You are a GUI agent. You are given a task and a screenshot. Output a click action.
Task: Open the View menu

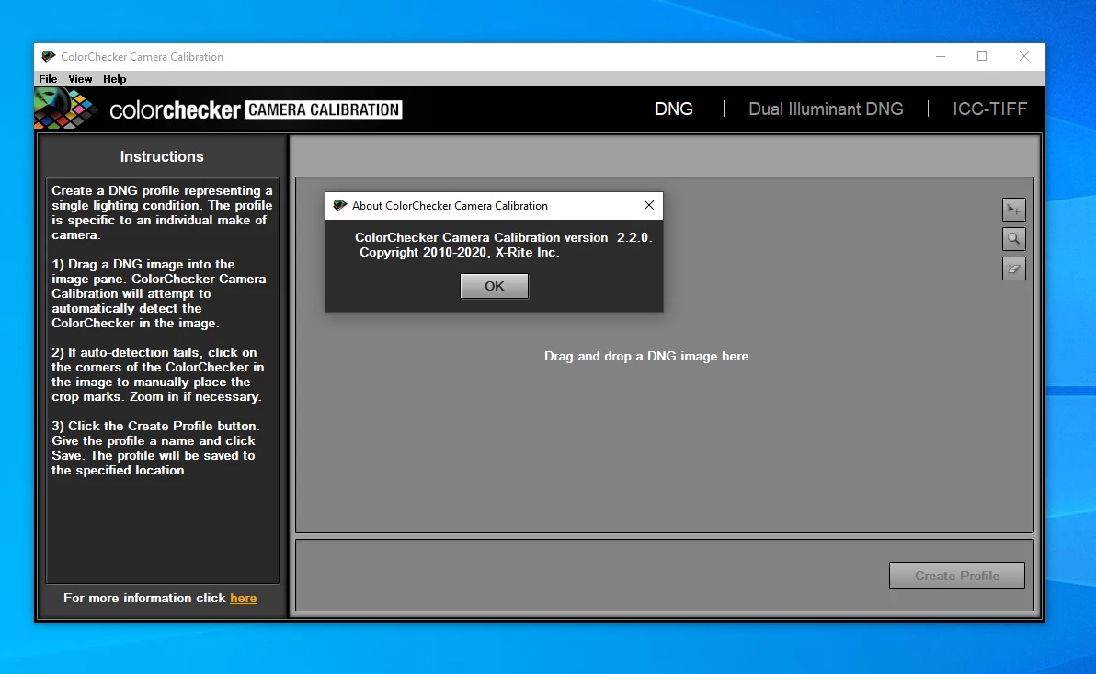(x=80, y=79)
